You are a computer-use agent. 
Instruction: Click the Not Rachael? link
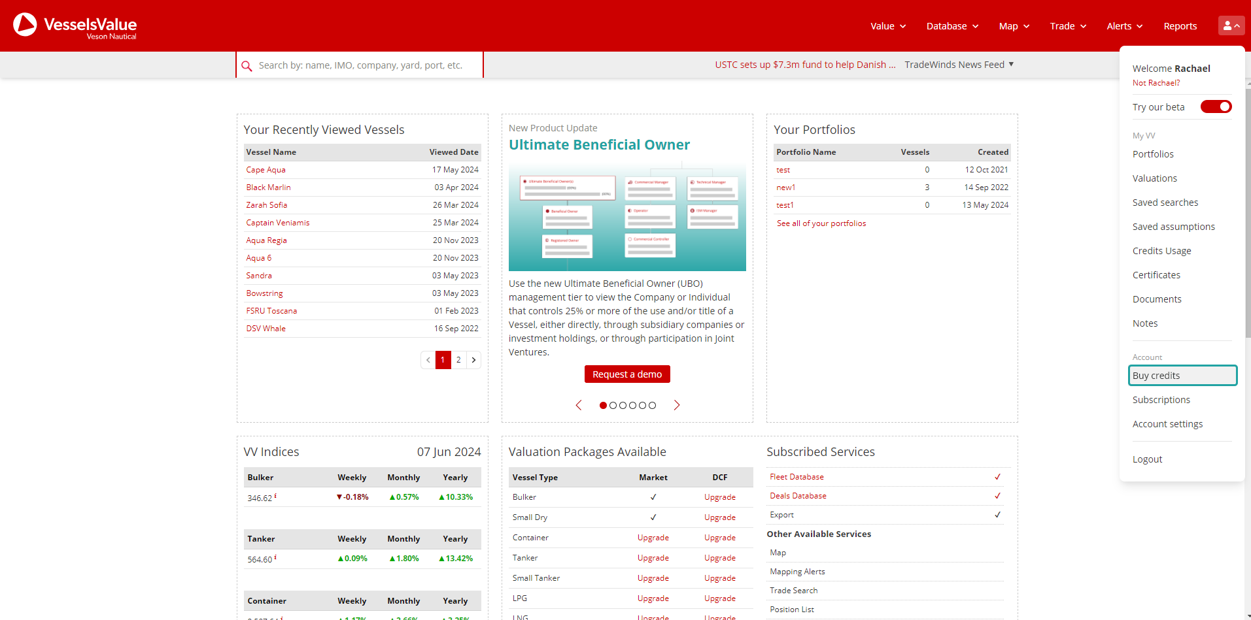point(1156,83)
